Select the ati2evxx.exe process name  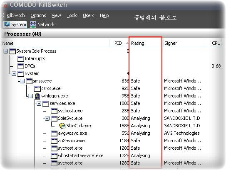(x=71, y=141)
